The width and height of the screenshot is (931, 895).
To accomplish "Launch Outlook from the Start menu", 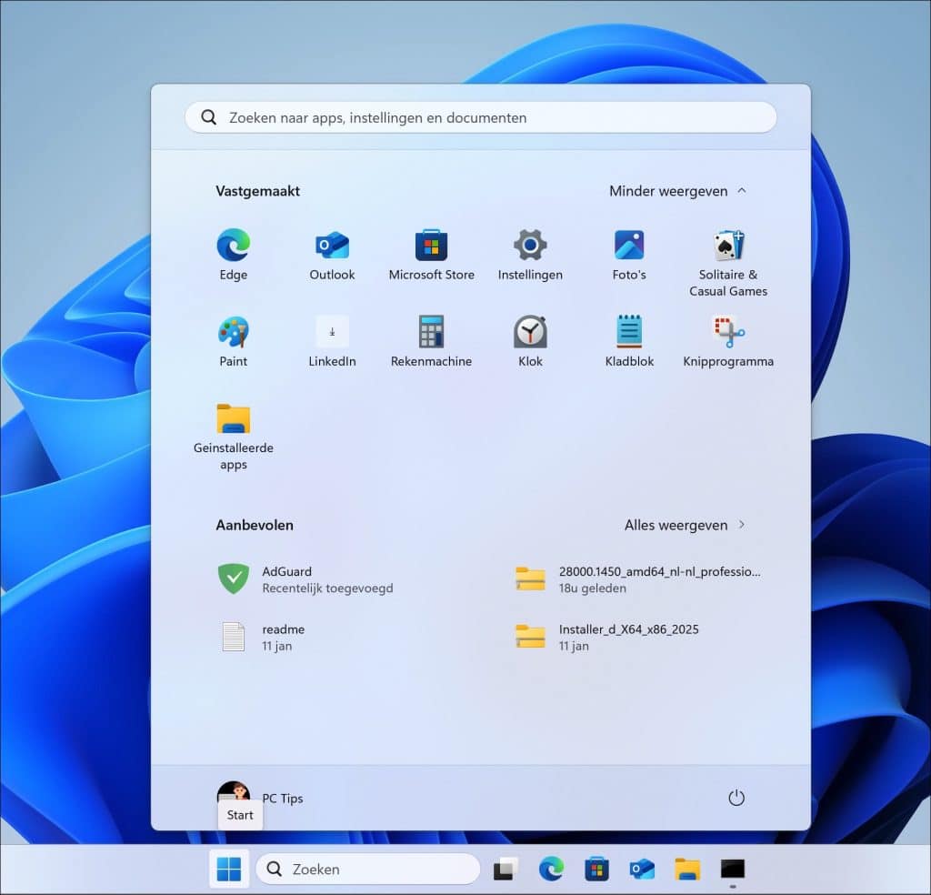I will [331, 252].
